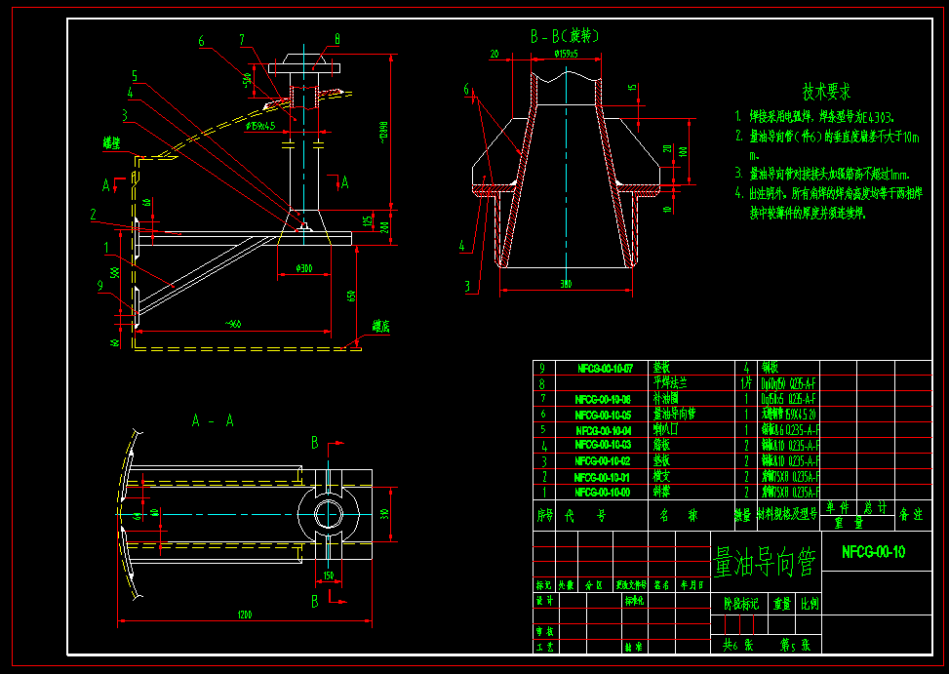Click the 更改文件号 cell in the title block
This screenshot has height=674, width=949.
[631, 585]
